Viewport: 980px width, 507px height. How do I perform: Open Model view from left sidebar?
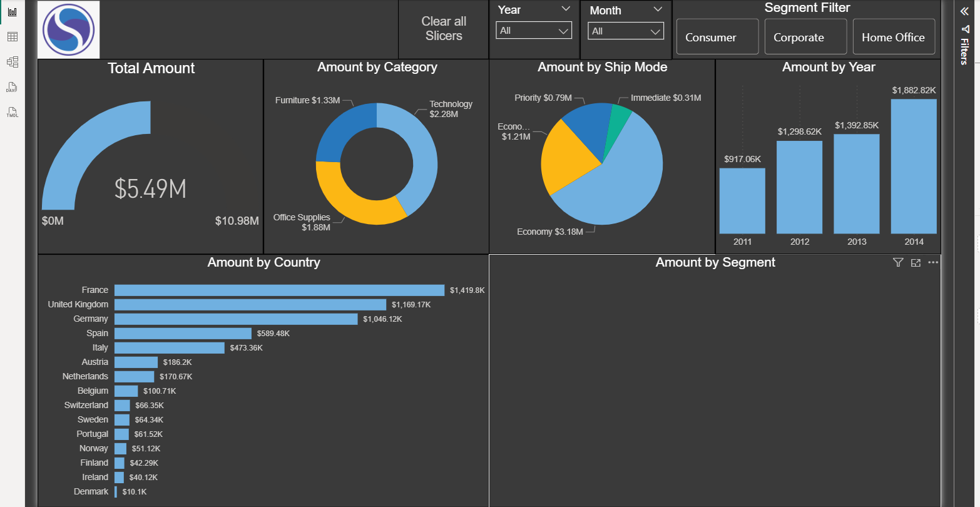[x=12, y=62]
